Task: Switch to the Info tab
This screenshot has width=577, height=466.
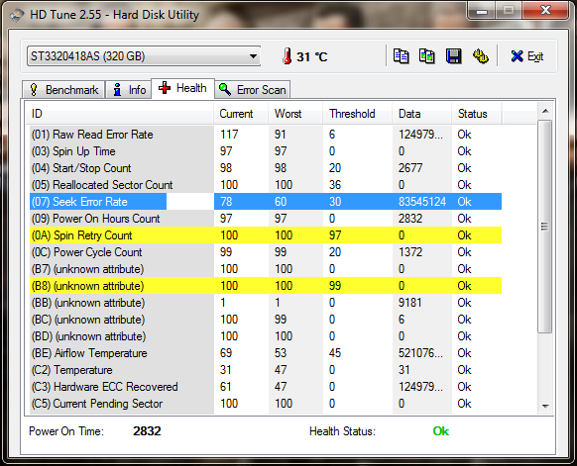Action: pyautogui.click(x=129, y=90)
